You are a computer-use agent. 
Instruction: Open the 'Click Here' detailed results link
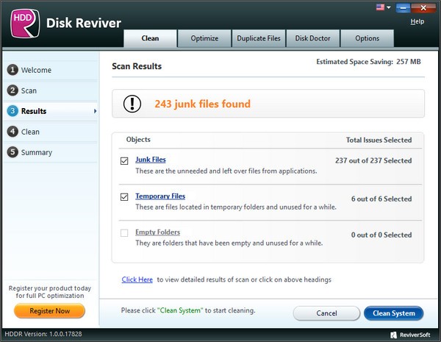click(x=137, y=279)
